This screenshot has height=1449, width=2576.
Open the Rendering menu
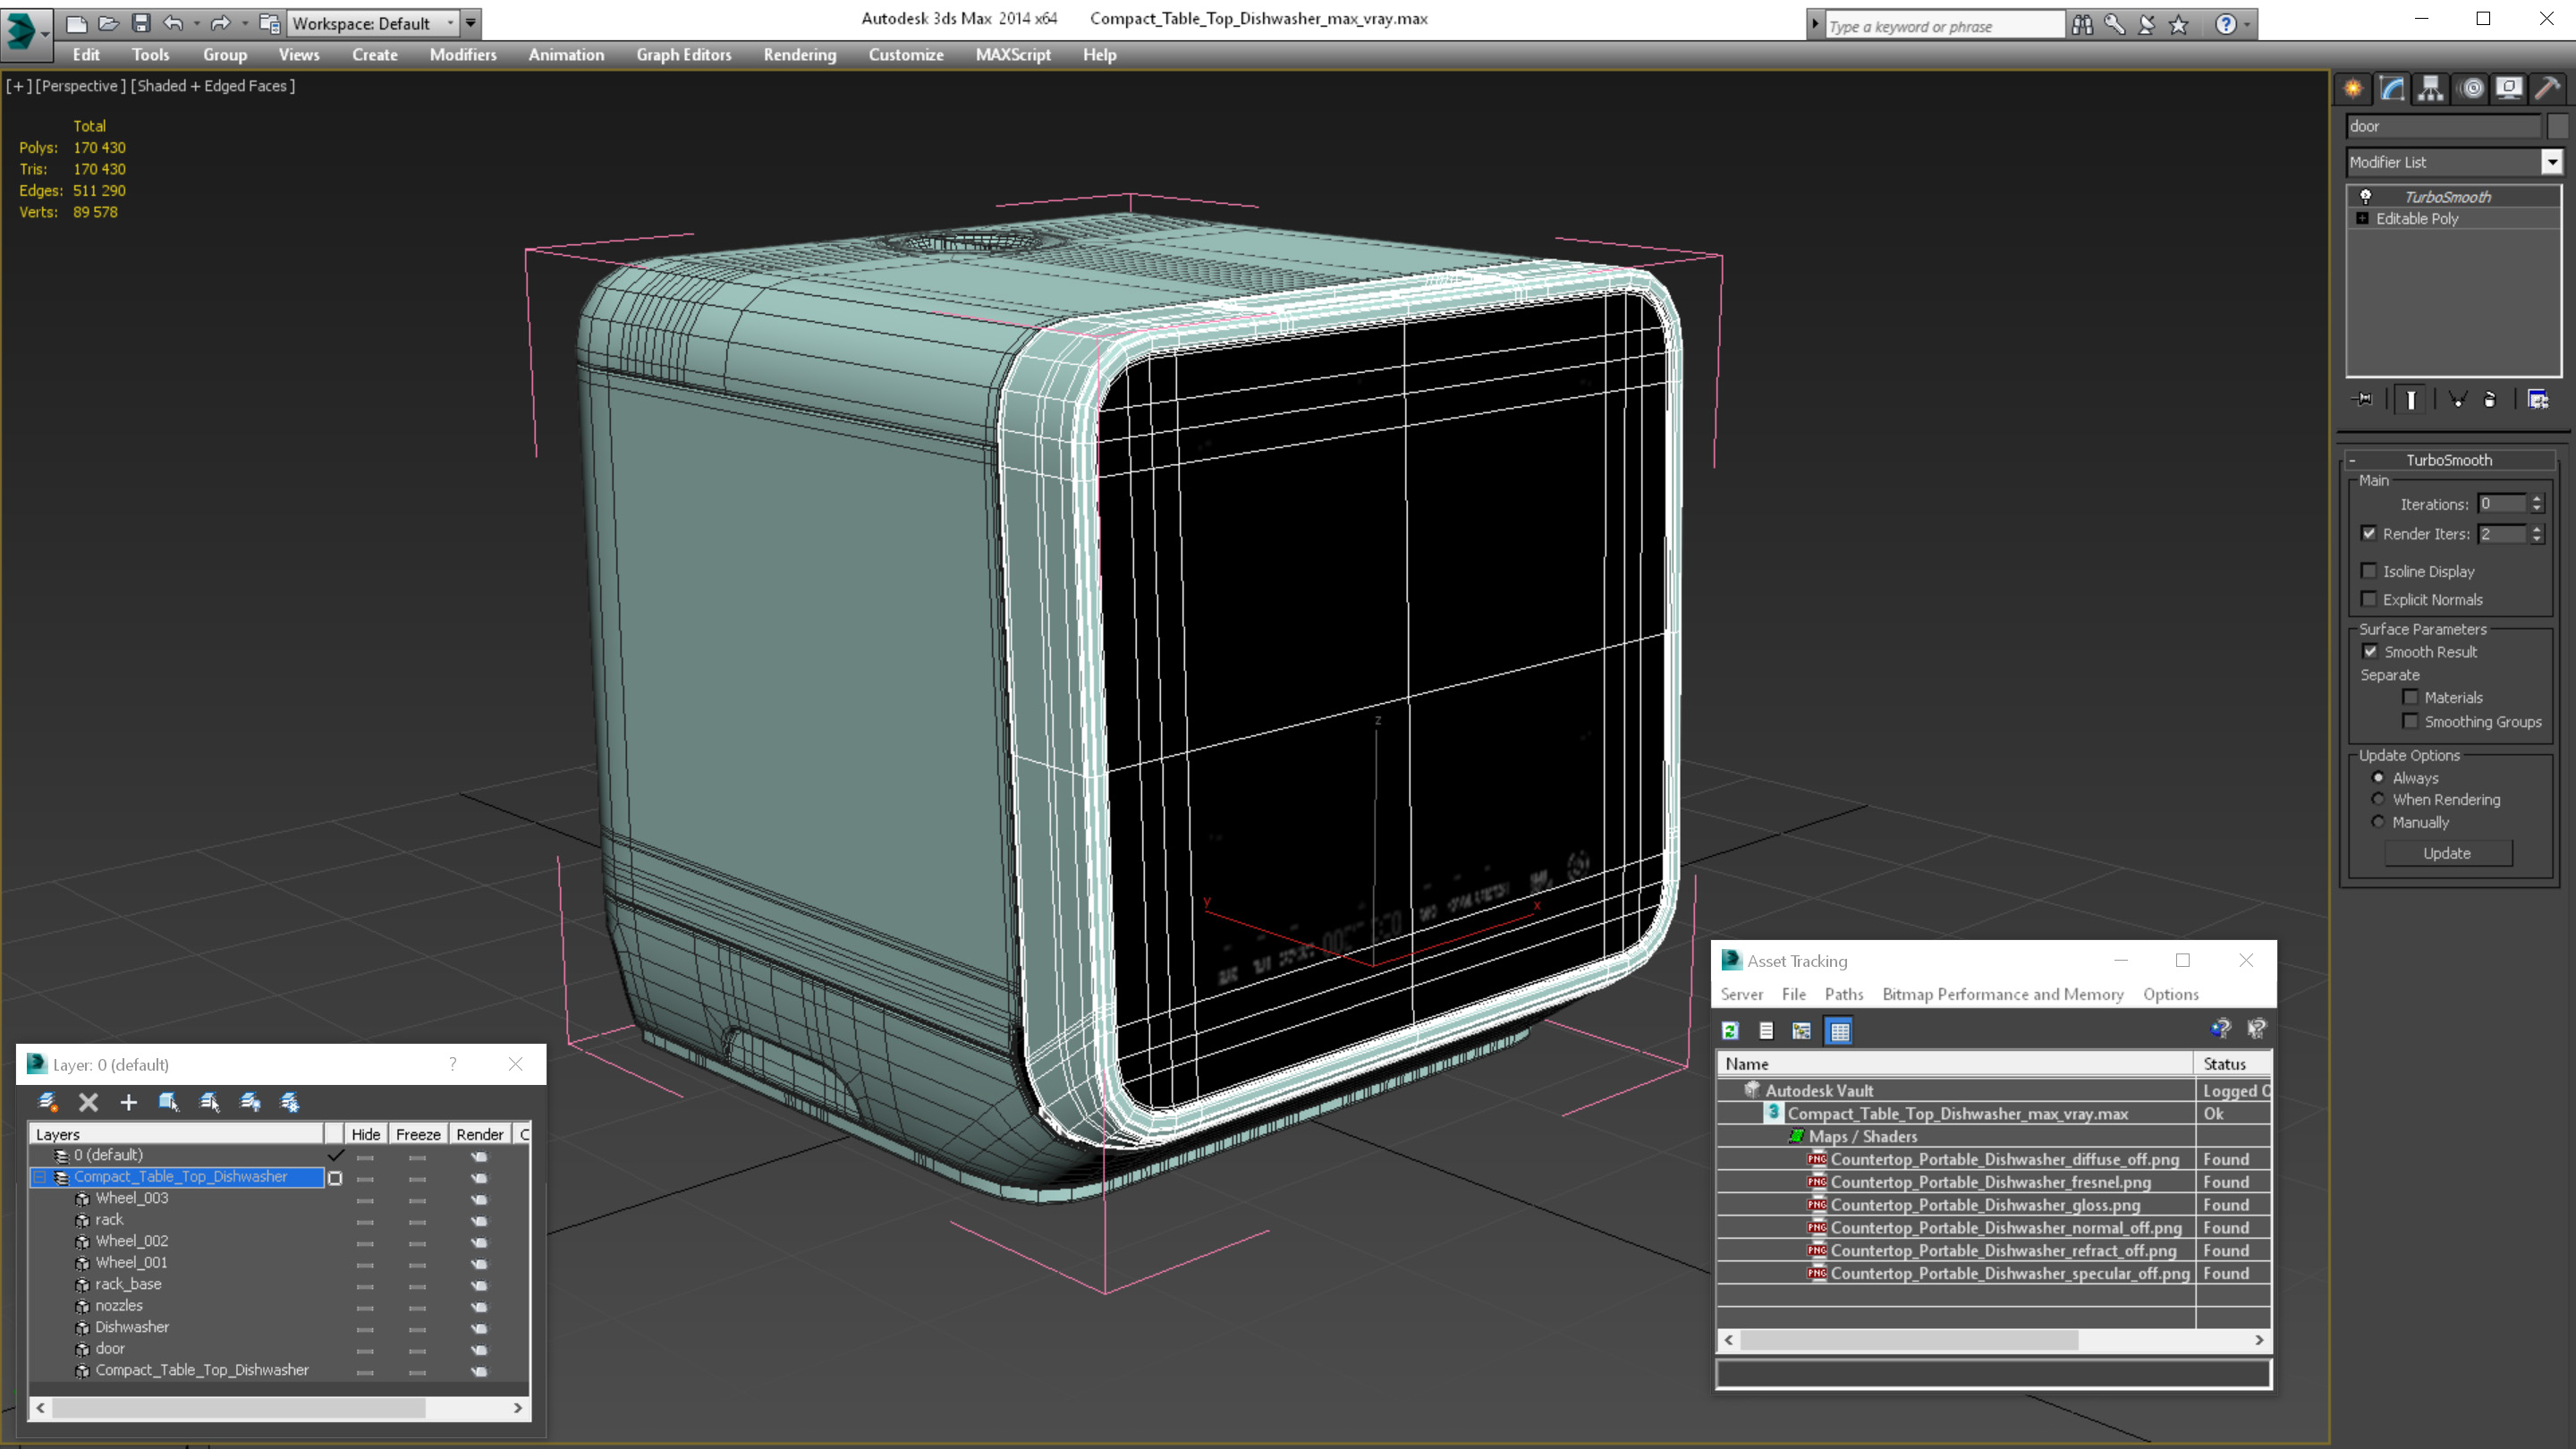799,55
